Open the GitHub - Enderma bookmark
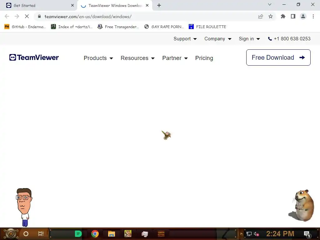 25,27
